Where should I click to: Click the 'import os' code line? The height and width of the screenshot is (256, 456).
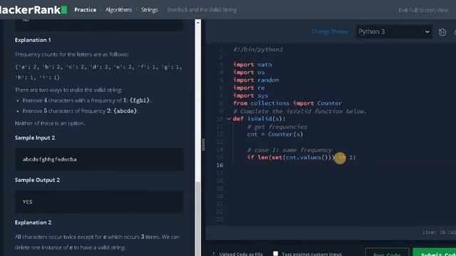click(249, 73)
